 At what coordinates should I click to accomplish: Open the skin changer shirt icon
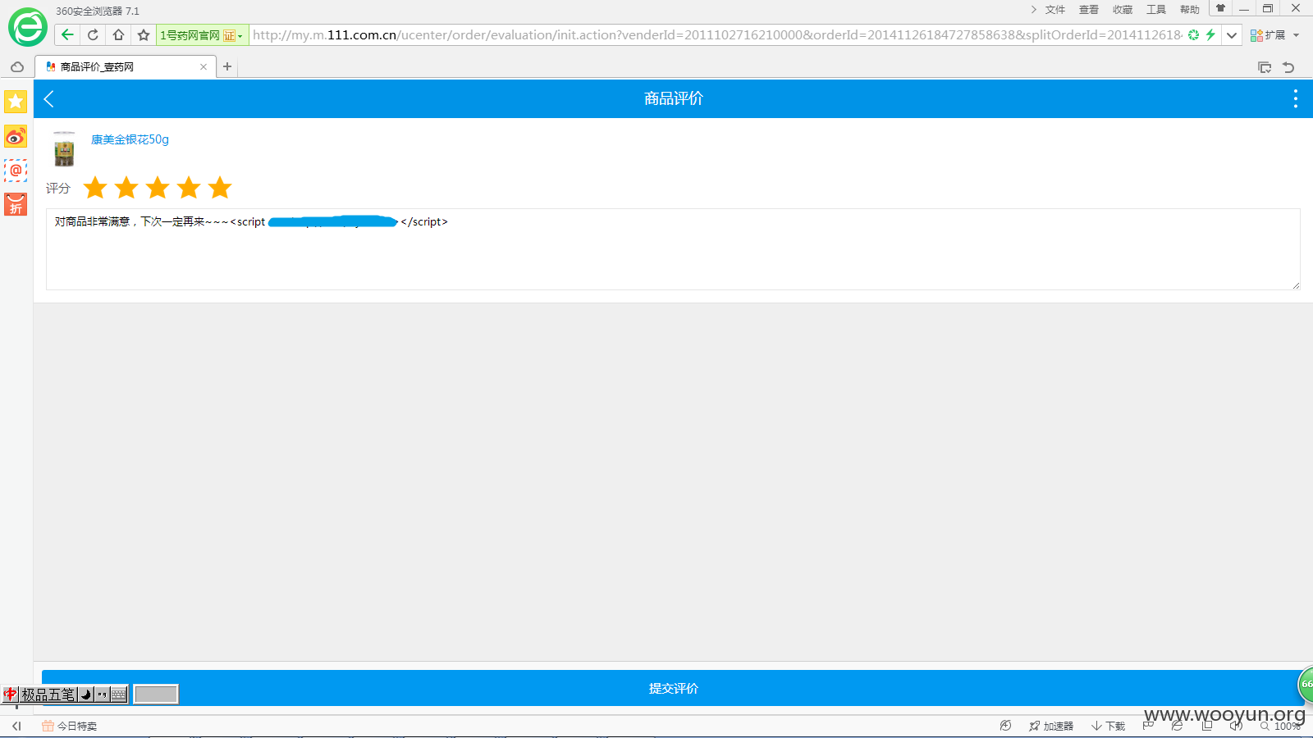coord(1220,8)
